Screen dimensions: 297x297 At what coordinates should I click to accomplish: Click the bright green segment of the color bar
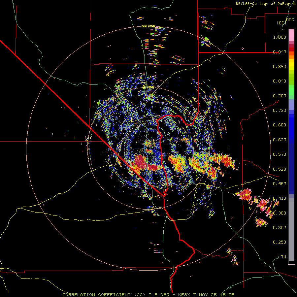pyautogui.click(x=291, y=90)
